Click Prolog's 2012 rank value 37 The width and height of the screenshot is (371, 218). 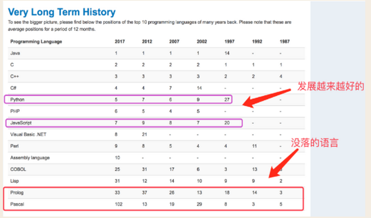145,192
